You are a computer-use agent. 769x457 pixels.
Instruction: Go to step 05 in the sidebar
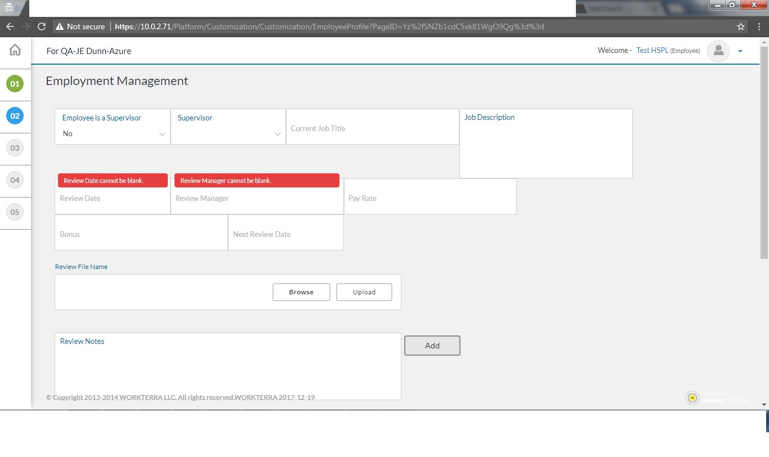click(15, 212)
